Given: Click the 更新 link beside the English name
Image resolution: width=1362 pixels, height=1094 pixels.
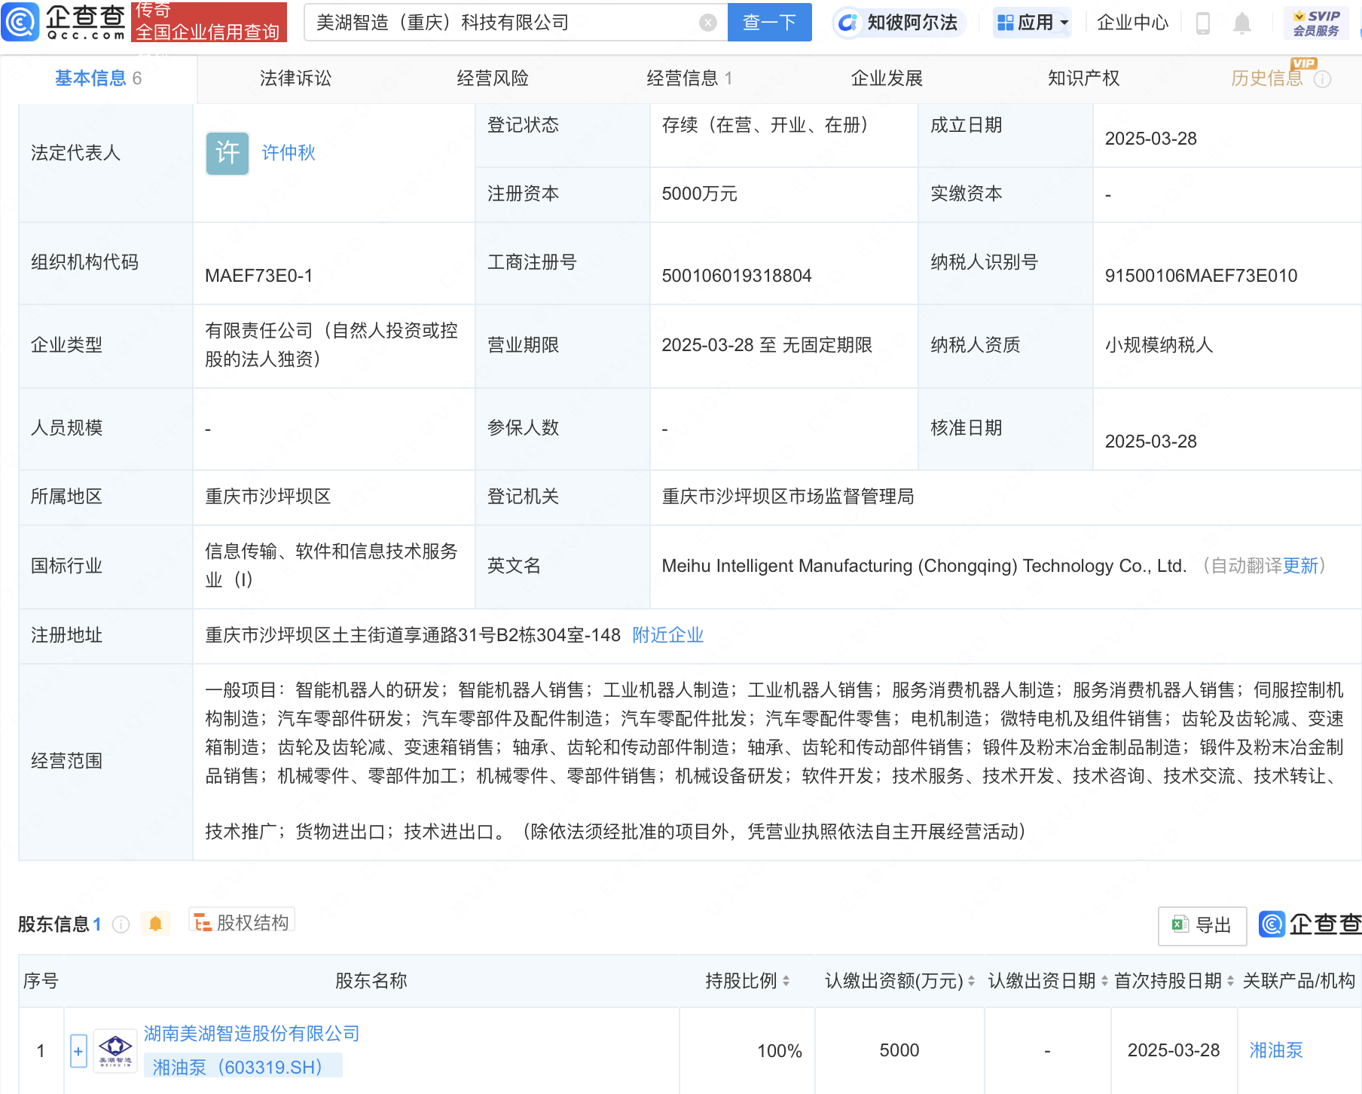Looking at the screenshot, I should coord(1300,566).
